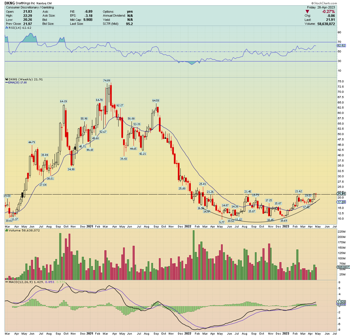The width and height of the screenshot is (350, 336).
Task: Click the 21.62 recent high label
Action: tap(299, 191)
